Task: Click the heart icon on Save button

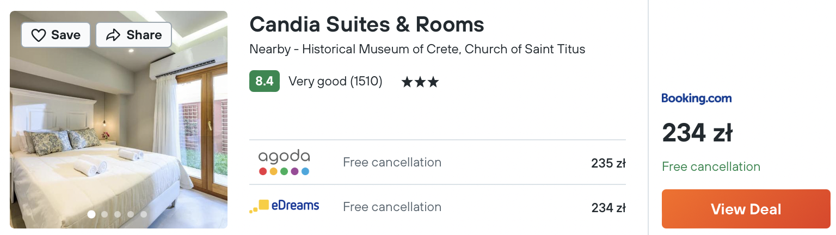Action: pos(38,35)
